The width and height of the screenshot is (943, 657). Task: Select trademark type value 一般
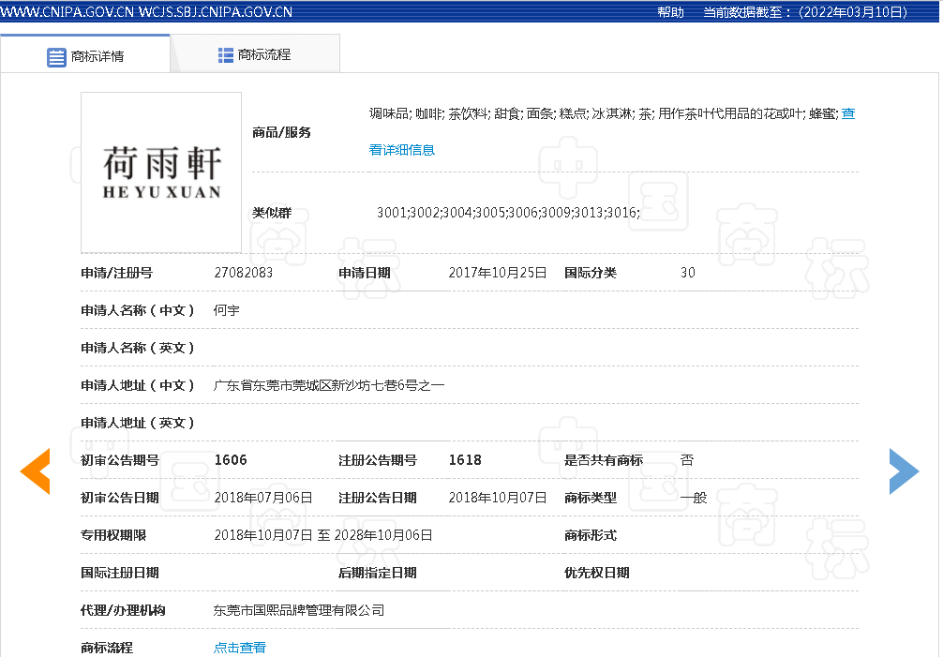[x=694, y=498]
